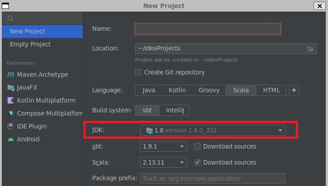
Task: Uncheck Download sources for Scala
Action: click(197, 162)
